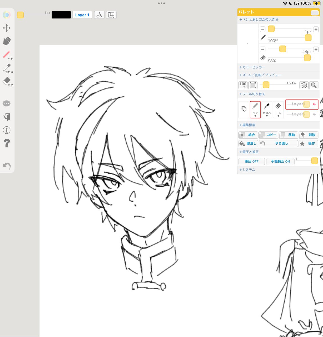The image size is (323, 337).
Task: Click the やり直し redo button
Action: click(x=278, y=144)
